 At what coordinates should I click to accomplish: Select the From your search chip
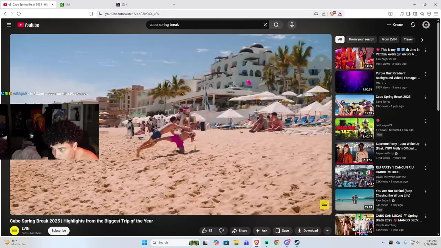361,39
